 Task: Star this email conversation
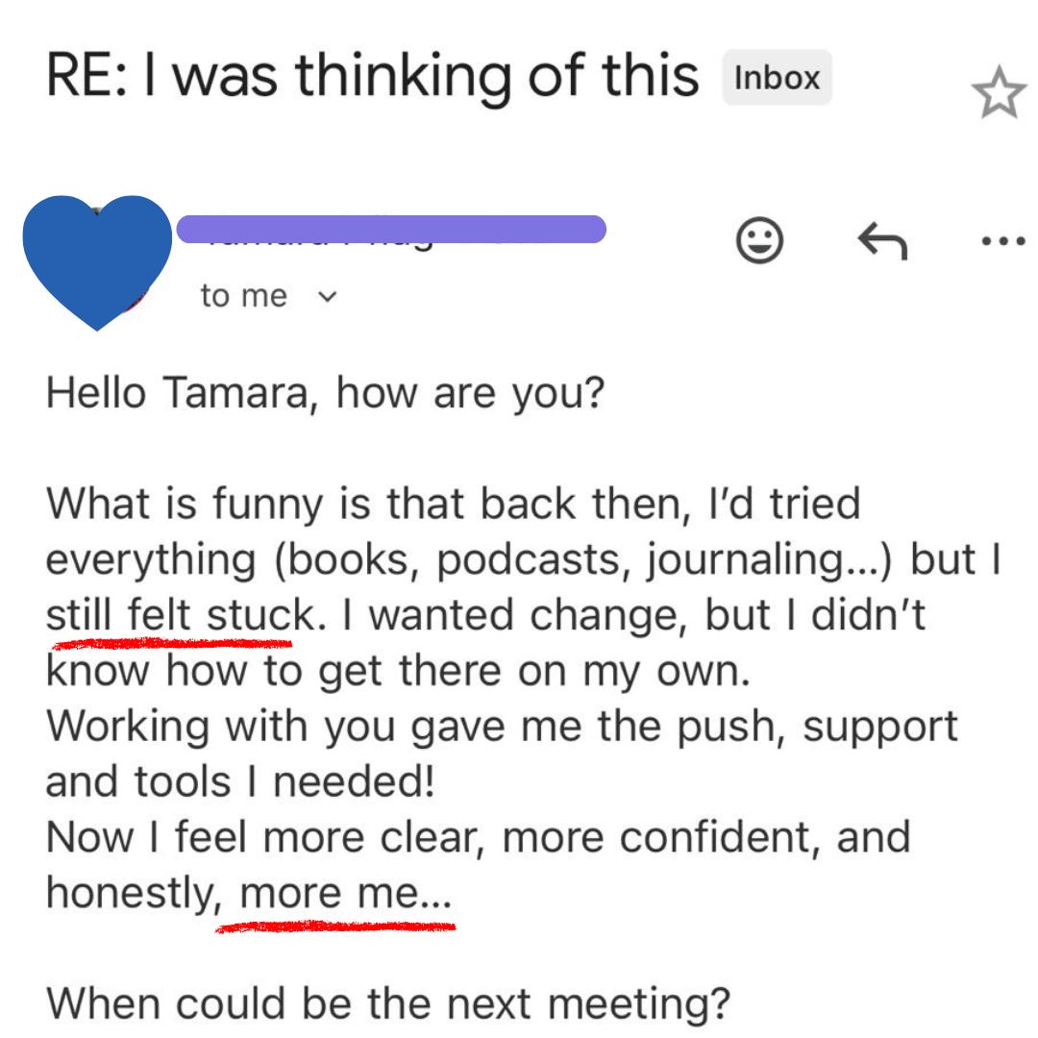(x=999, y=95)
